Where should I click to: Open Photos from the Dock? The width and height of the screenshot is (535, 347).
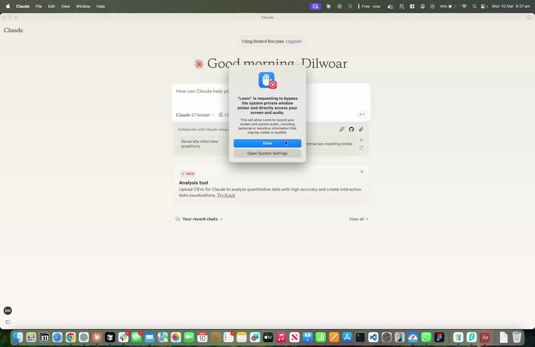(x=176, y=337)
